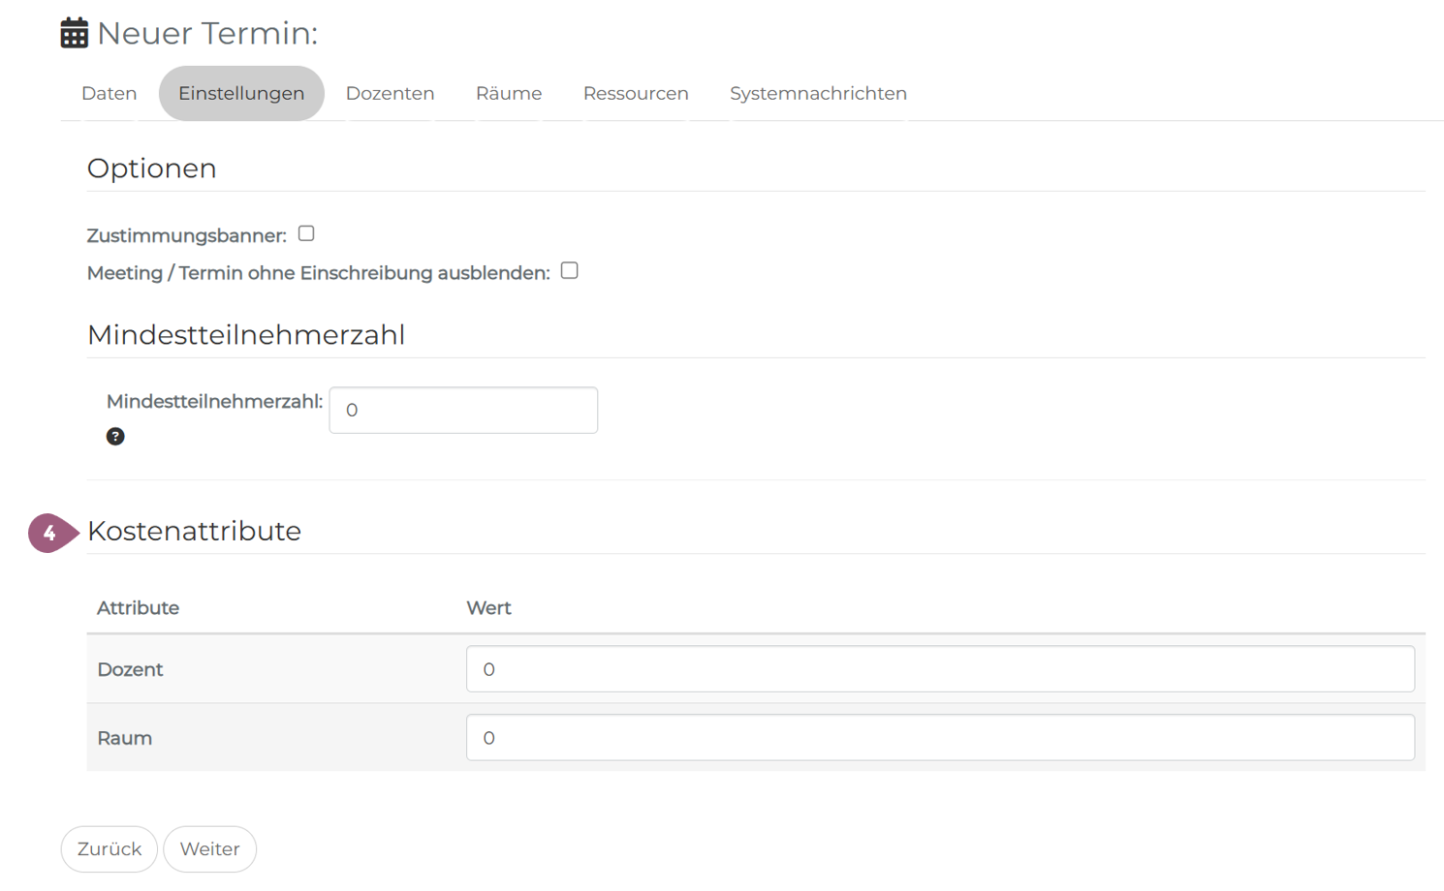
Task: Go to the Räume tab
Action: click(x=509, y=94)
